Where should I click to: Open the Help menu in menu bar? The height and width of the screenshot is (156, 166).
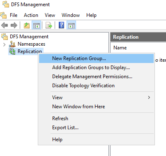pos(91,15)
